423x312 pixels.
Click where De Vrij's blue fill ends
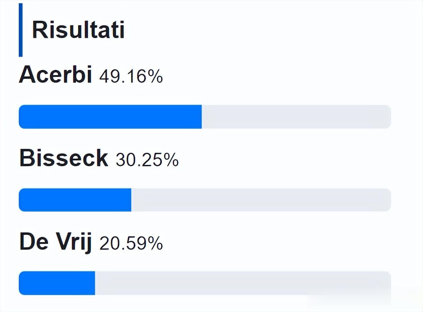coord(95,283)
